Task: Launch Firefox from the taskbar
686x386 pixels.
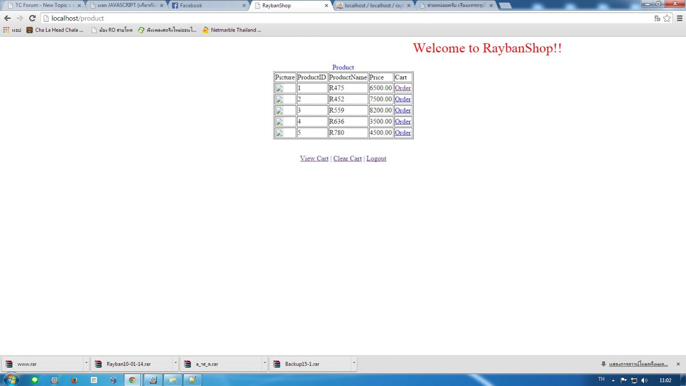Action: 74,380
